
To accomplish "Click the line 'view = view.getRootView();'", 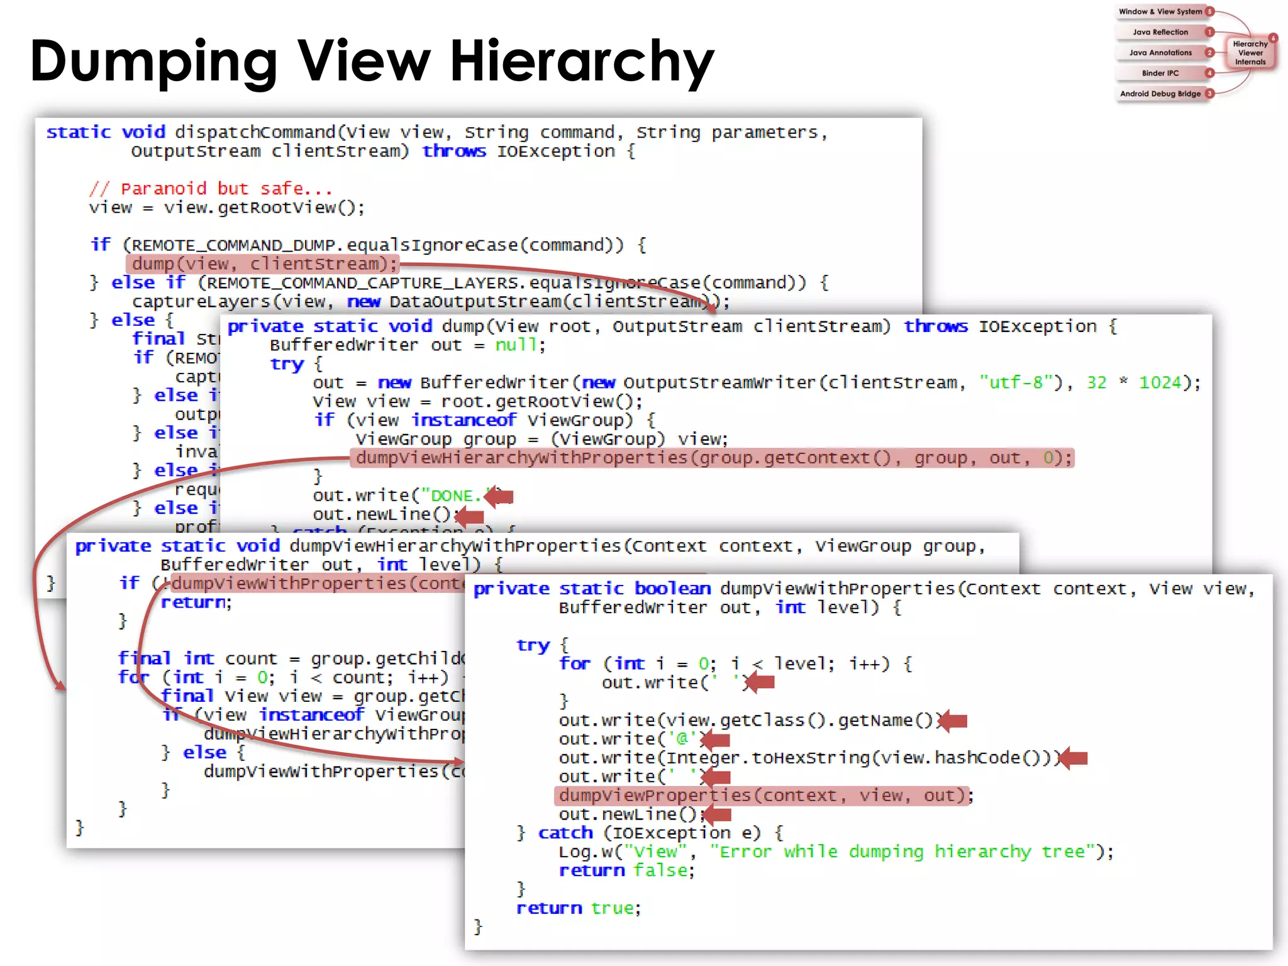I will click(x=226, y=208).
